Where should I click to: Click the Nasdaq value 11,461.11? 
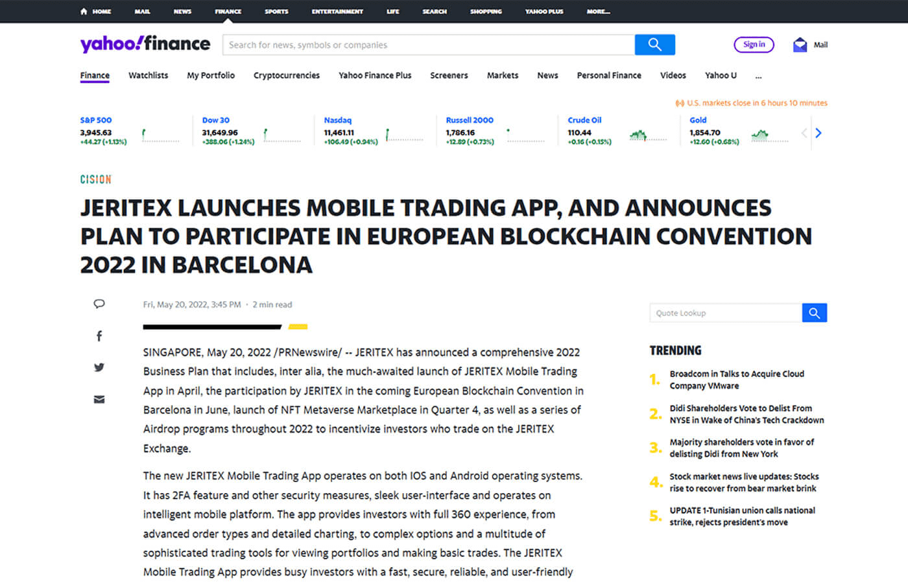coord(339,132)
